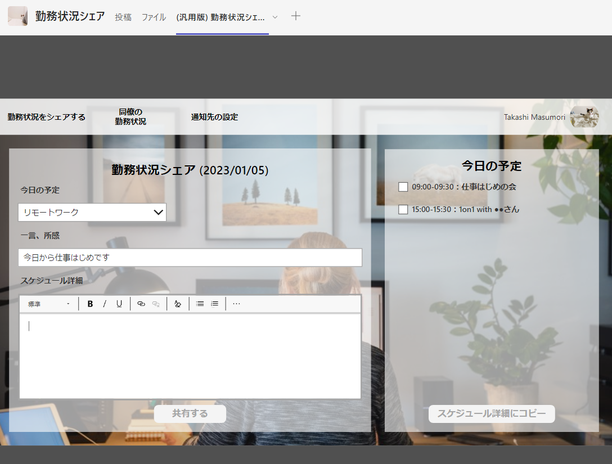Click the remove link icon

coord(156,304)
